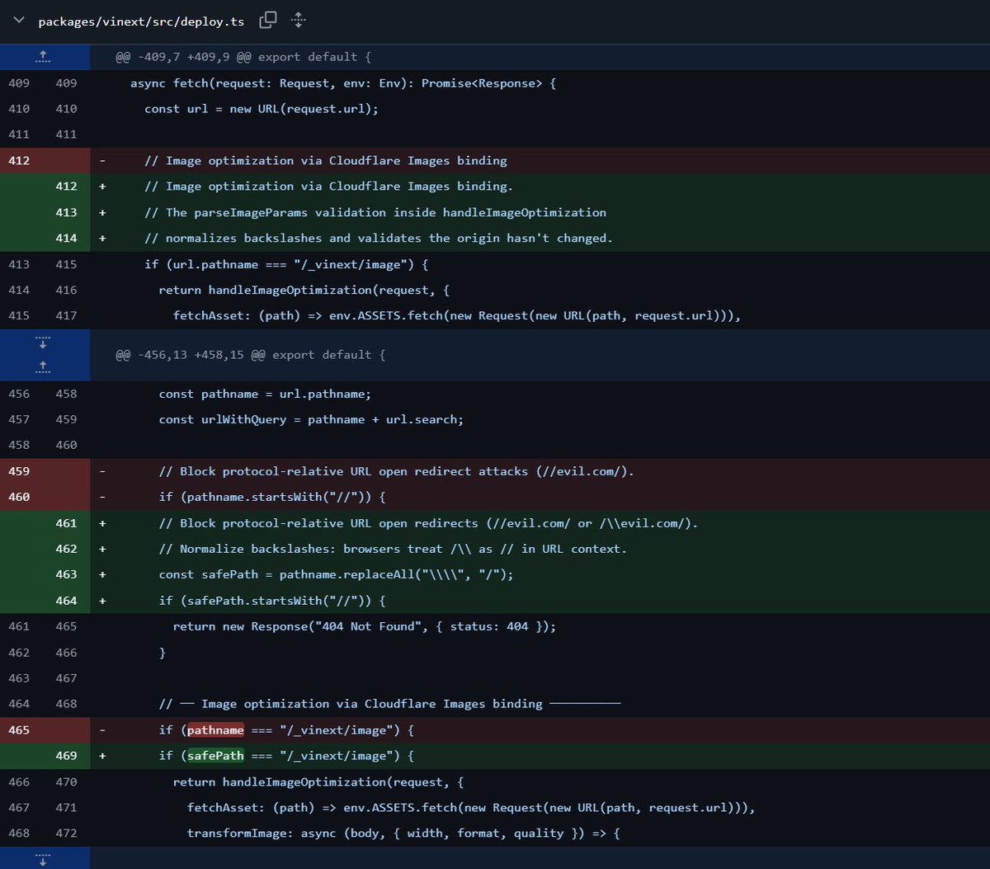Select added 'if (safePath.startsWith("//")) {' line

pyautogui.click(x=272, y=601)
